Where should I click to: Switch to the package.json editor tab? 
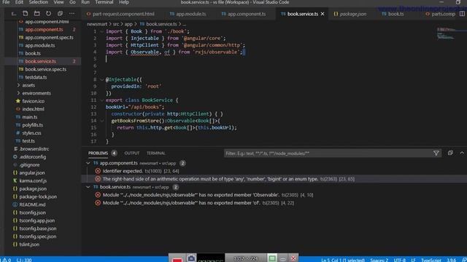coord(350,14)
